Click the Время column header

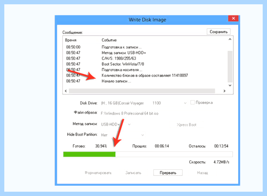[x=71, y=40]
